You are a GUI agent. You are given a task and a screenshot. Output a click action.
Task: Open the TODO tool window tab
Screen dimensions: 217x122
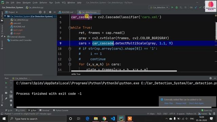click(20, 110)
